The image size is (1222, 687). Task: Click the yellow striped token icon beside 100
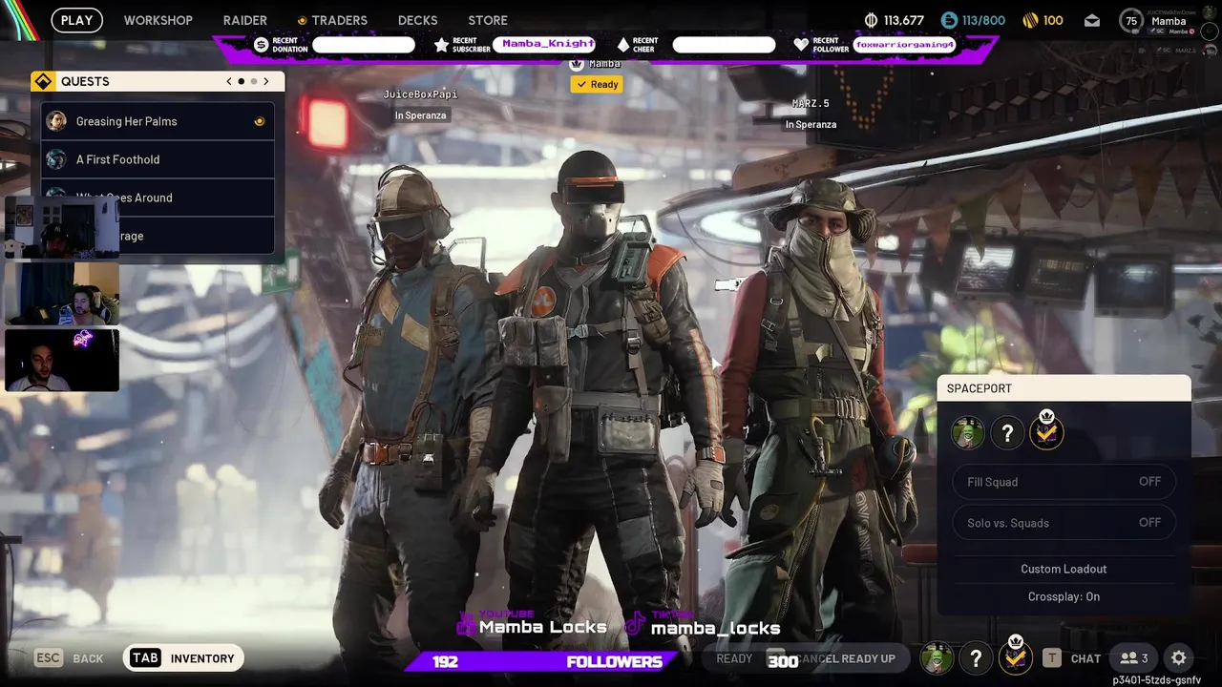tap(1029, 20)
